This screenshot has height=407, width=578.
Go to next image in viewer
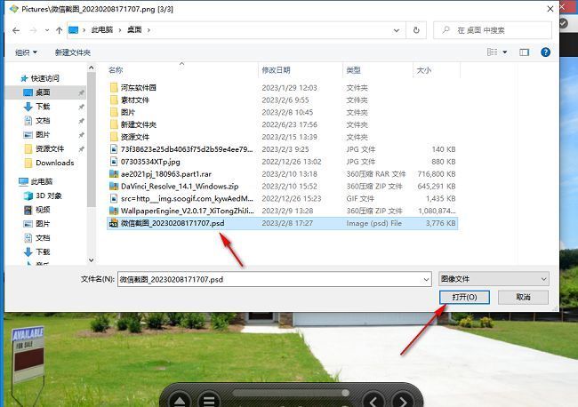pos(402,399)
